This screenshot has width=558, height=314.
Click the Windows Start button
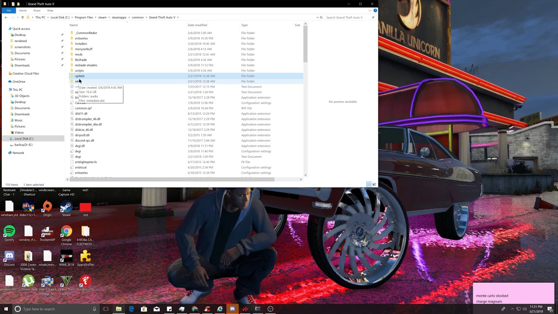5,309
